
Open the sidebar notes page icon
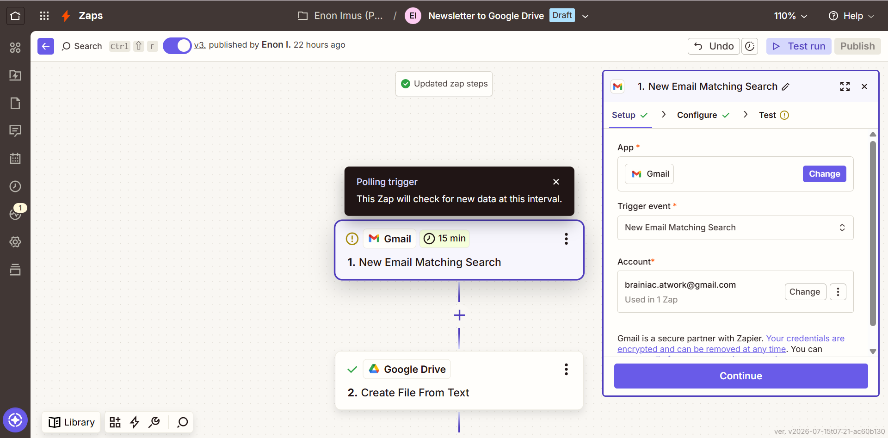pyautogui.click(x=15, y=103)
